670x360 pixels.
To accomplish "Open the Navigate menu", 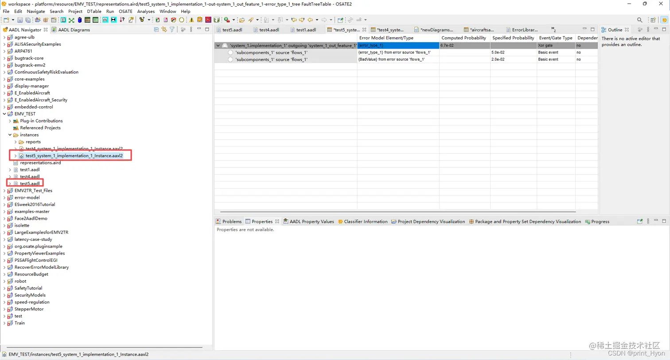I will (x=36, y=12).
